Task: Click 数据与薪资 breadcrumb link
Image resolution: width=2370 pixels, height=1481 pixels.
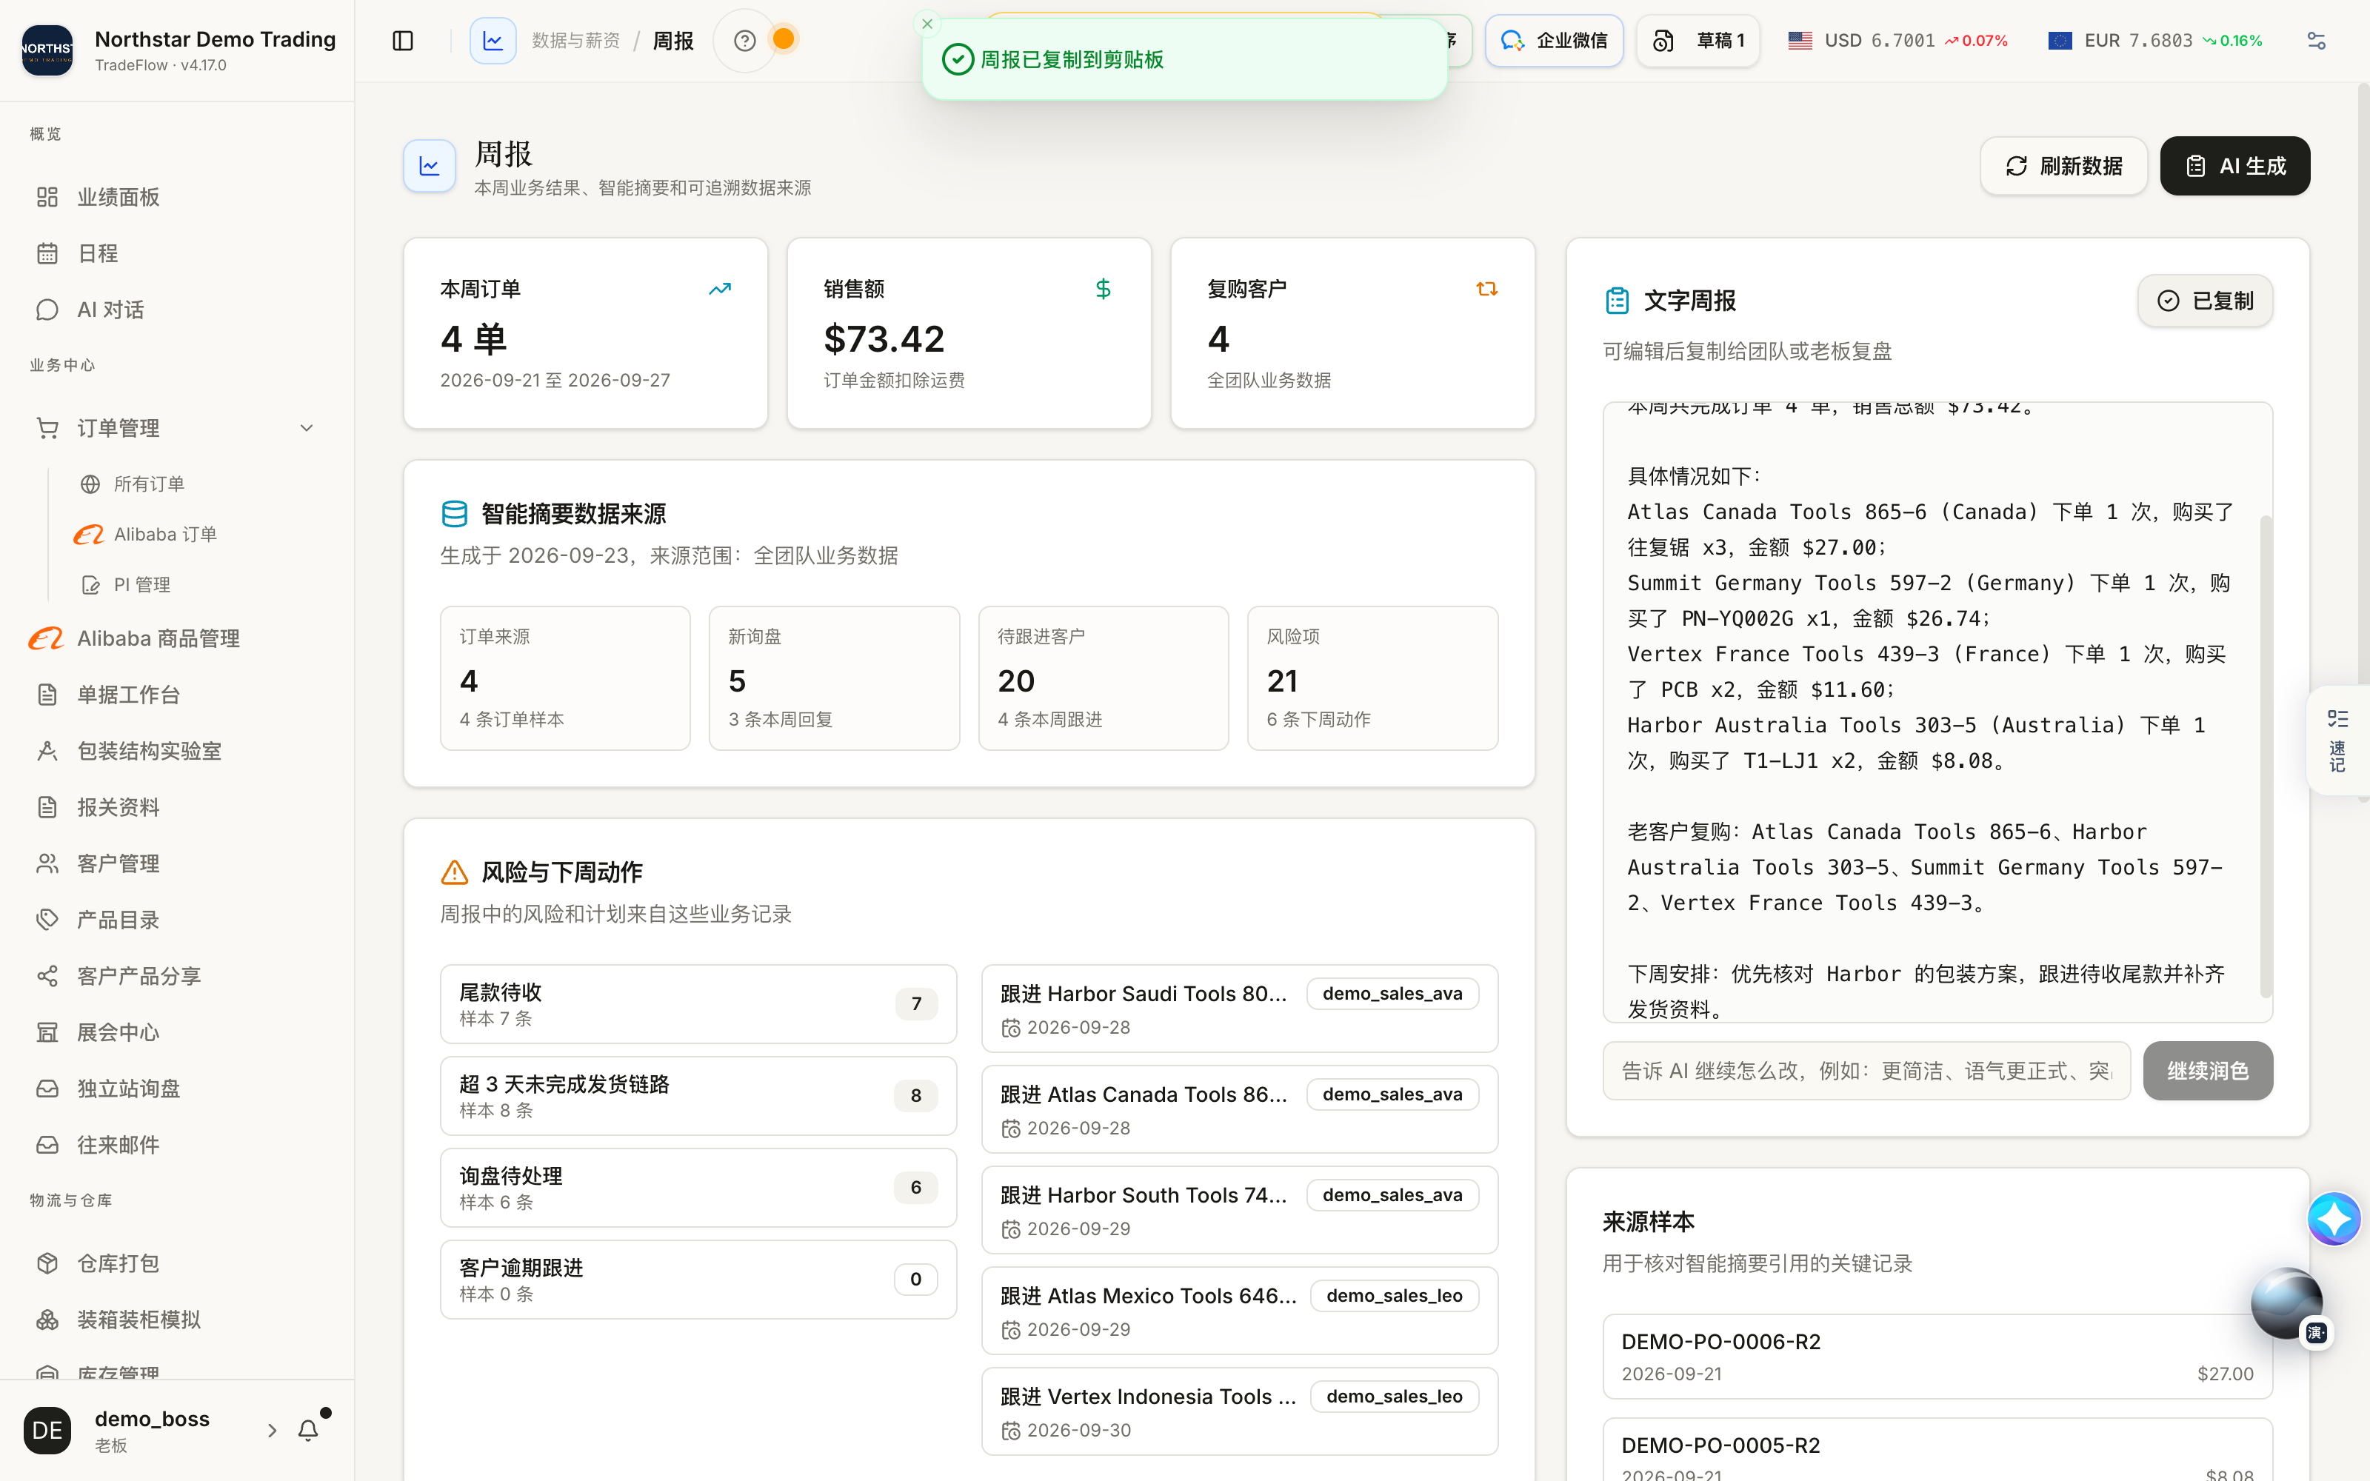Action: [576, 40]
